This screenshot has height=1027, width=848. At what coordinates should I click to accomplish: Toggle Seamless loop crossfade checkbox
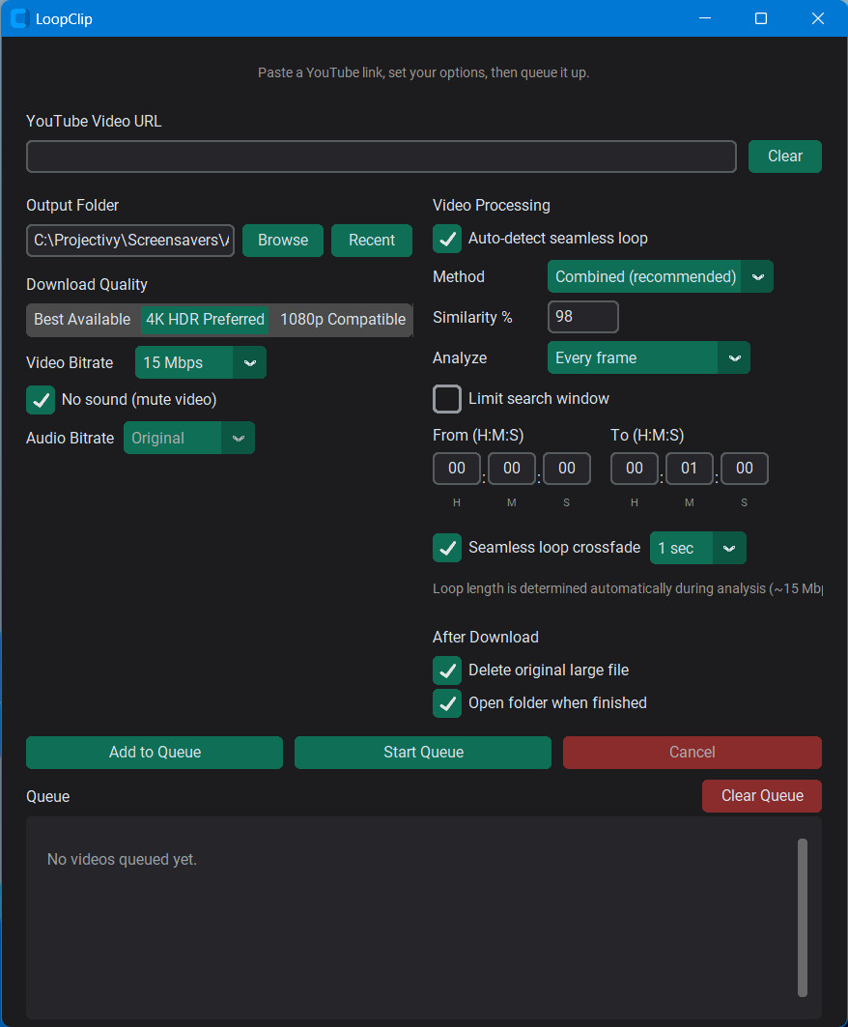[447, 548]
